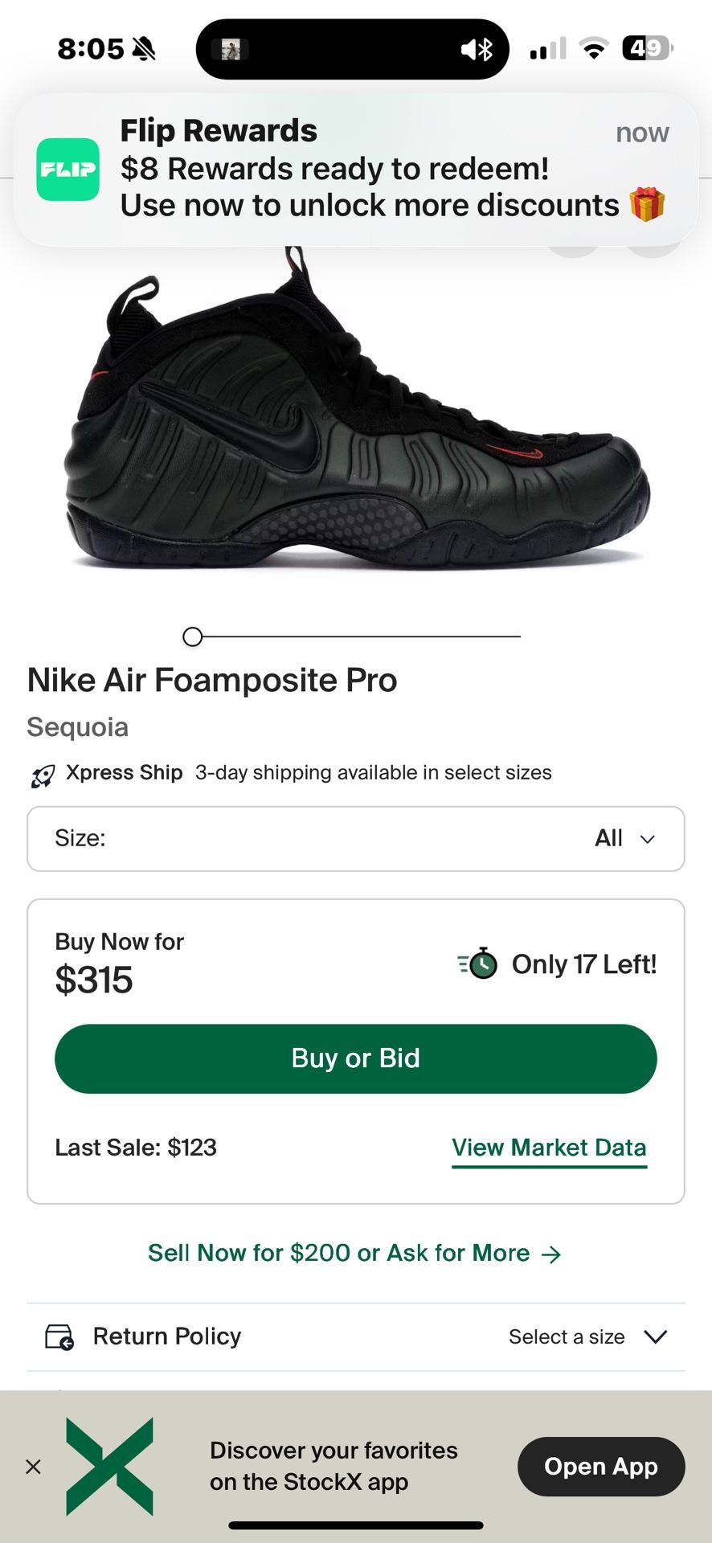Screen dimensions: 712x1543
Task: Tap the Select a size text
Action: coord(567,1336)
